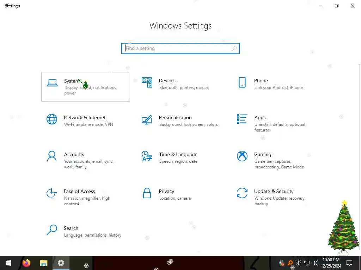361x270 pixels.
Task: Close the Settings window
Action: pos(353,6)
